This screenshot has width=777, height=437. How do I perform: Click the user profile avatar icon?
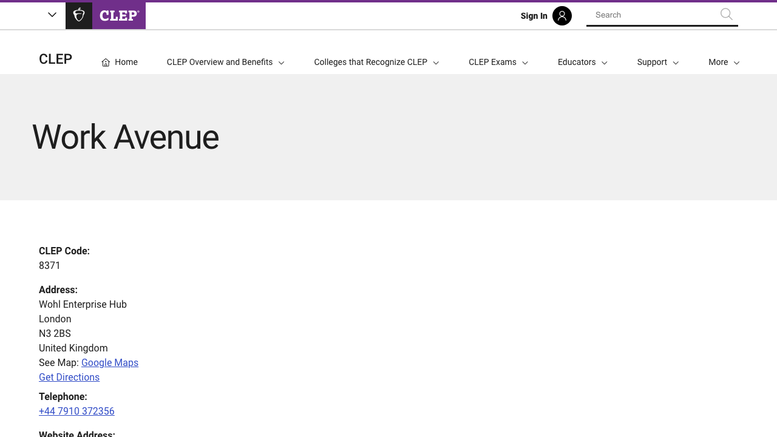[562, 16]
